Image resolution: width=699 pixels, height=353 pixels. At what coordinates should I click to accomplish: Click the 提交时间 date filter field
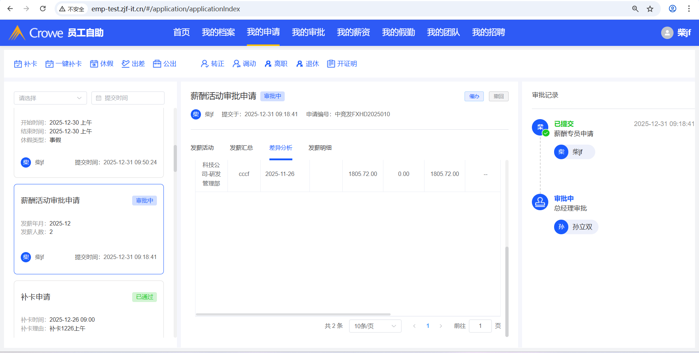[x=128, y=98]
